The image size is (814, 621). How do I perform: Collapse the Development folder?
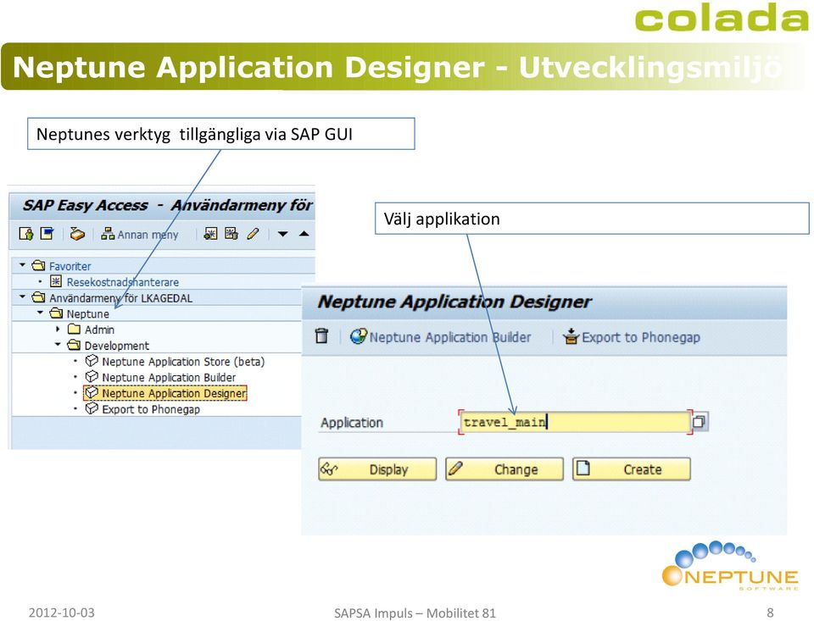coord(58,345)
